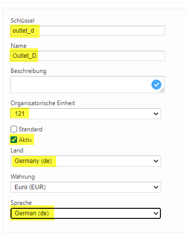Grab the textarea resize handle corner
This screenshot has width=186, height=235.
[x=162, y=90]
